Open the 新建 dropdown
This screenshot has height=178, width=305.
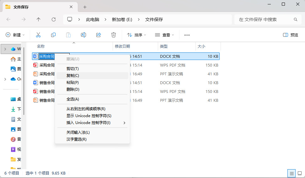tap(15, 35)
